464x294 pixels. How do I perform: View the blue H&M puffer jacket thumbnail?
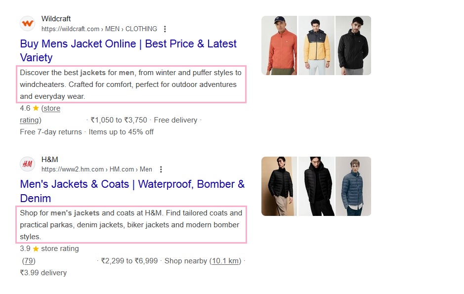tap(353, 186)
